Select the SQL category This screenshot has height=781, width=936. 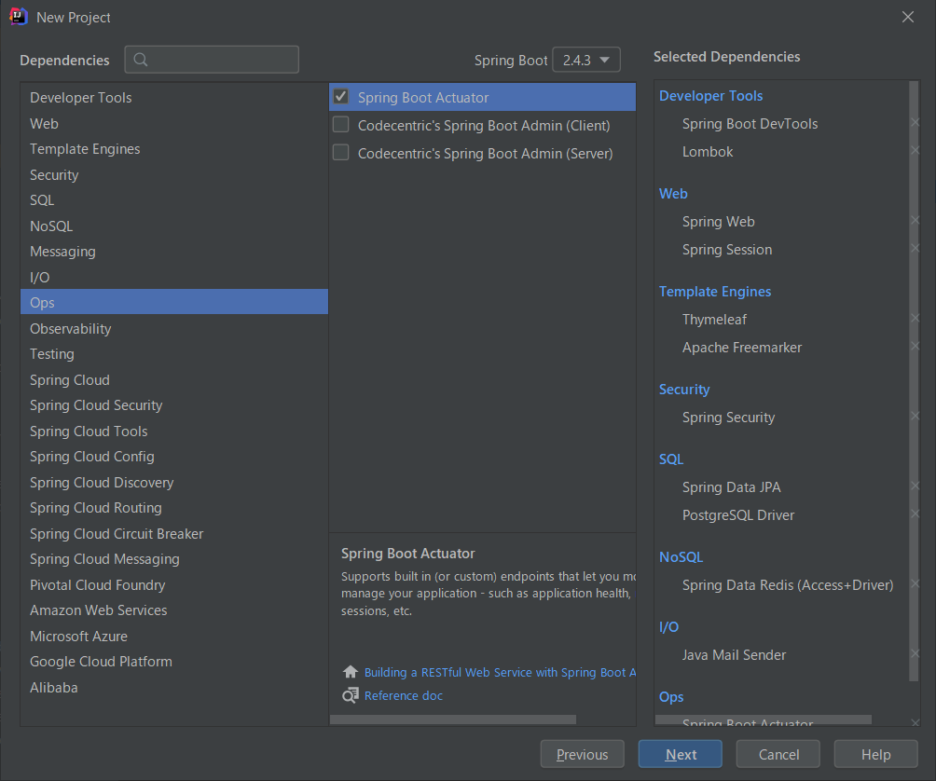(174, 199)
